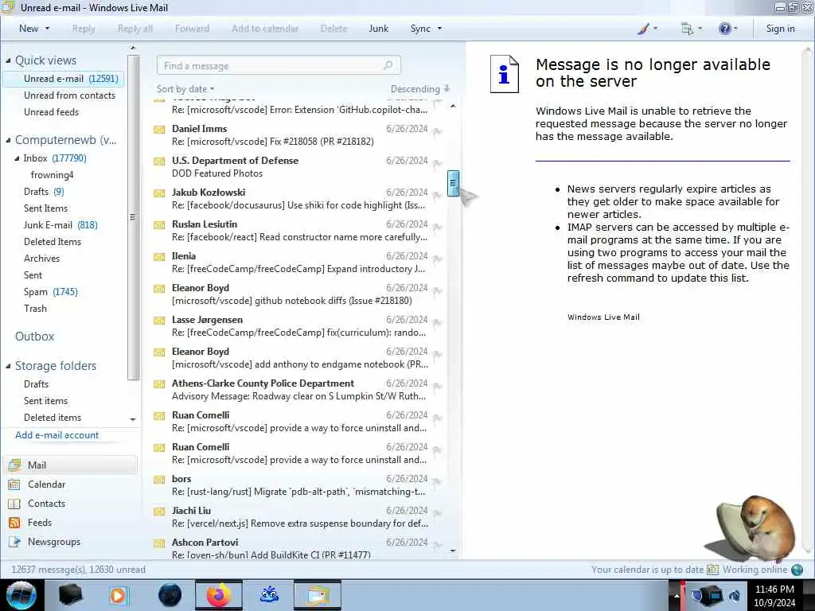Select Unread feeds view
815x611 pixels.
pos(51,111)
